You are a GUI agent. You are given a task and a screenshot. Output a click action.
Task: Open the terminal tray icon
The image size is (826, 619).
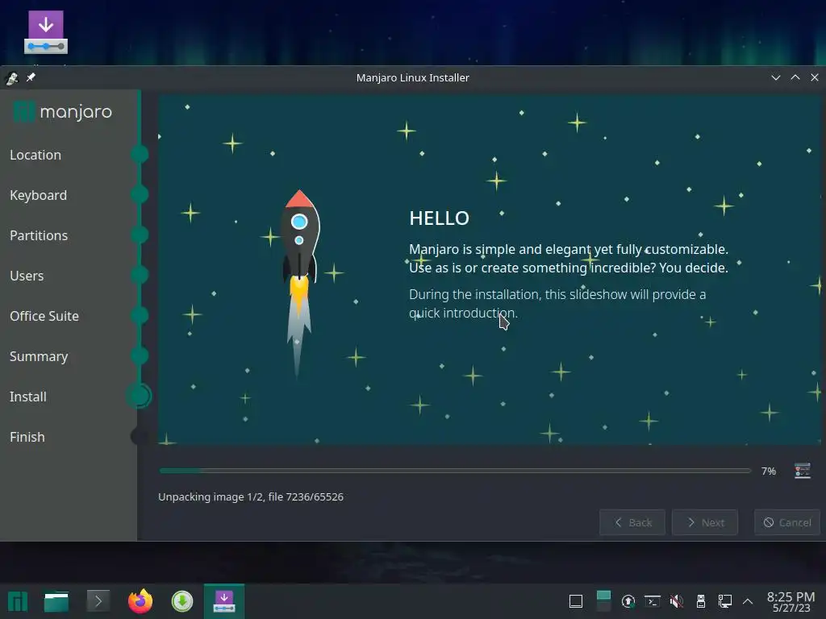click(652, 601)
